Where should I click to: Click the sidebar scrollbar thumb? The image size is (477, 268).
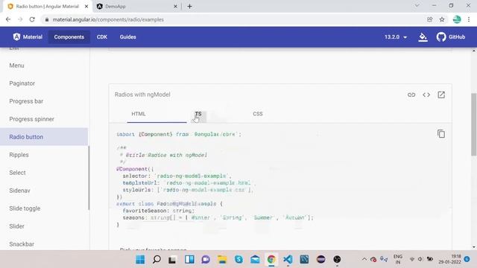point(89,178)
